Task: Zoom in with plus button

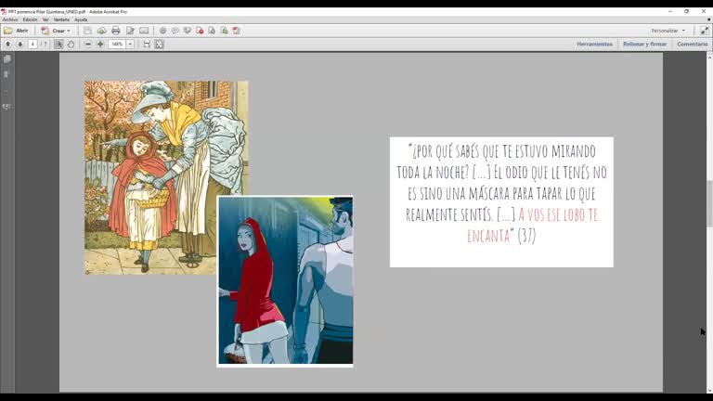Action: (100, 44)
